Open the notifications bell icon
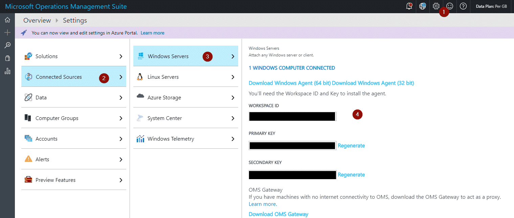 (409, 6)
